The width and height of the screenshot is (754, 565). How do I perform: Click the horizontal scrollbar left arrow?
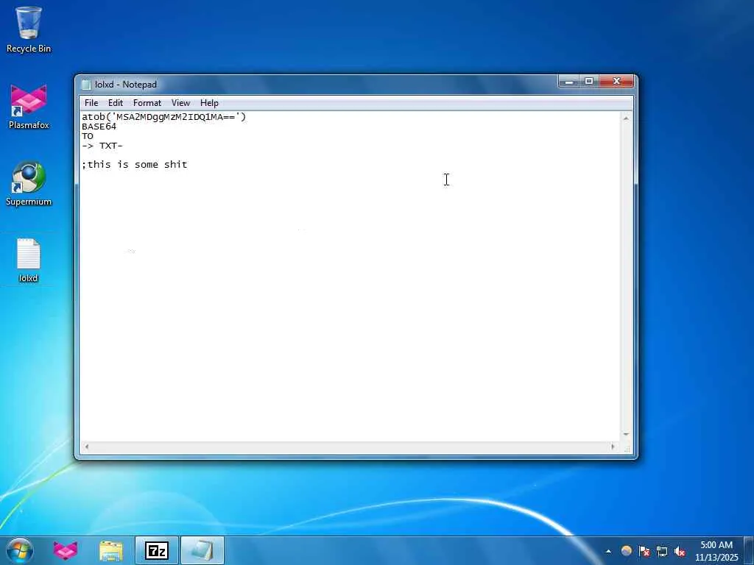pyautogui.click(x=87, y=447)
